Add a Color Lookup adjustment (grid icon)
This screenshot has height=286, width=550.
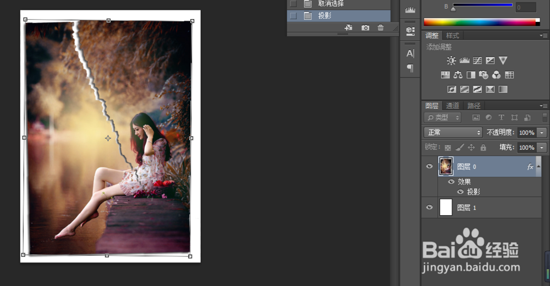509,75
